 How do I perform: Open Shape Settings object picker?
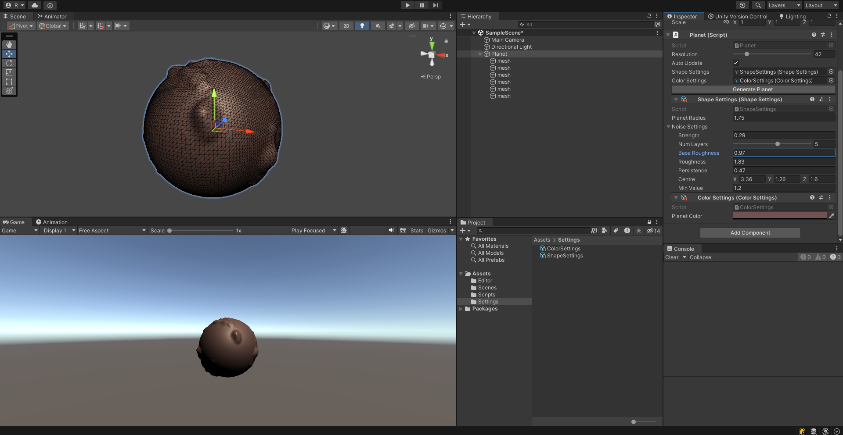coord(831,71)
